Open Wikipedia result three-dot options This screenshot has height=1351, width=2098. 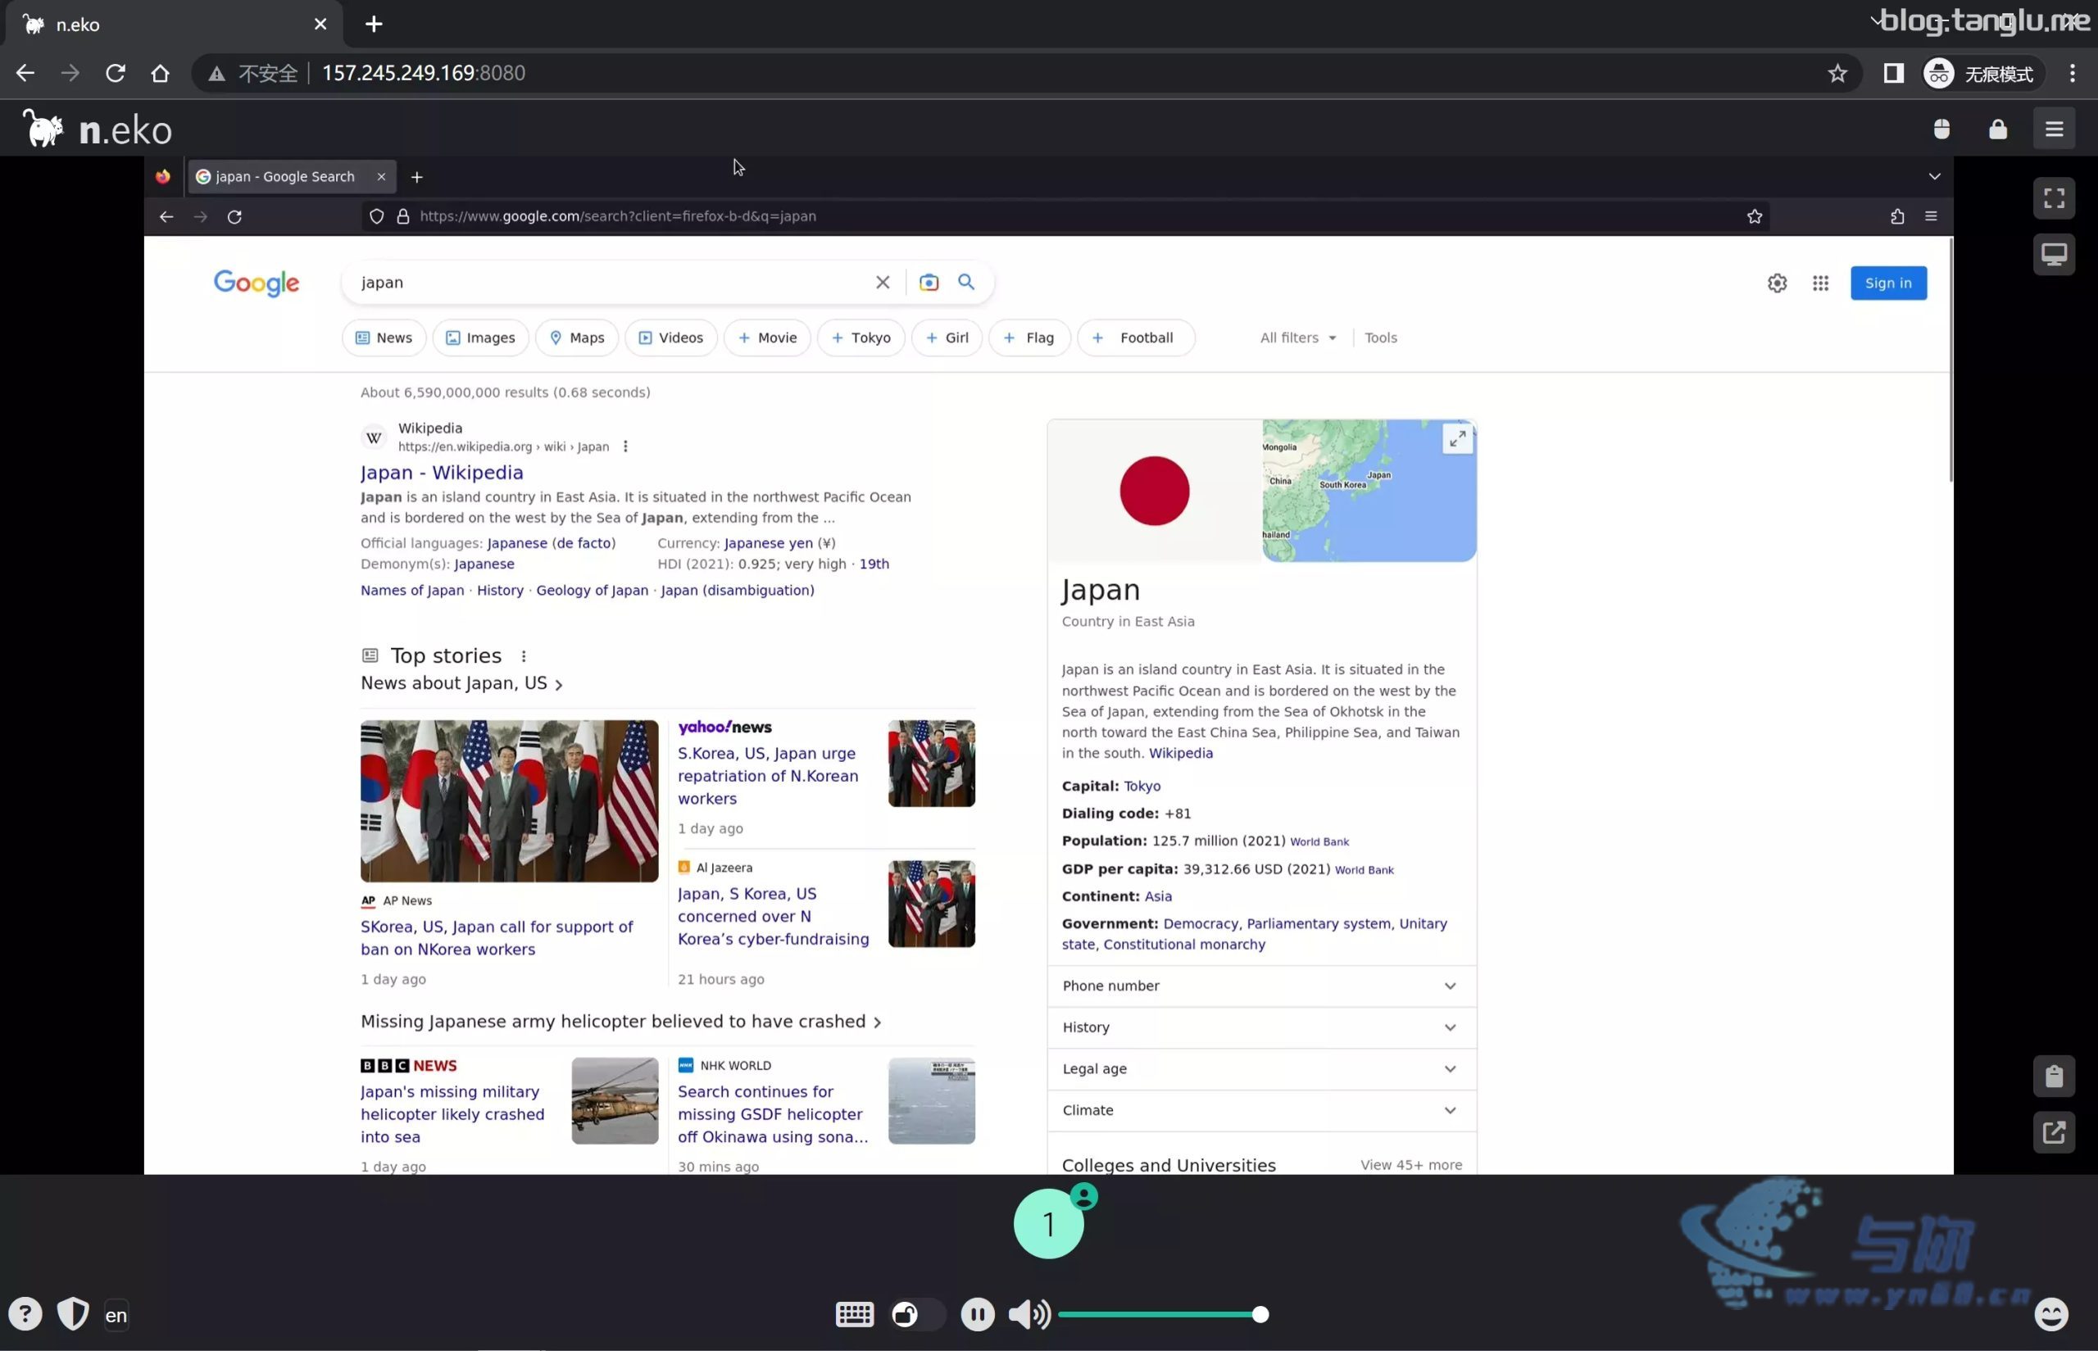tap(624, 447)
